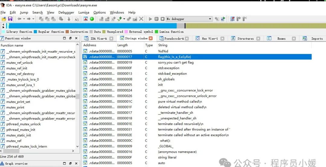Click the green-arrow C debugger icon
Image resolution: width=326 pixels, height=167 pixels.
tap(223, 19)
